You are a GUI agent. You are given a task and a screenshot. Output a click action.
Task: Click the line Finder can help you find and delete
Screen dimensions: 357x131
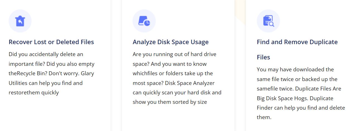[301, 108]
